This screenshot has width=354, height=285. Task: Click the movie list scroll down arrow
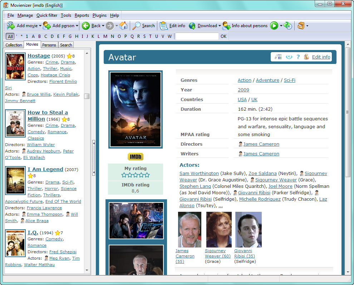coord(87,270)
